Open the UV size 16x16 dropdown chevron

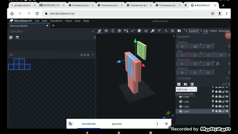pyautogui.click(x=93, y=55)
